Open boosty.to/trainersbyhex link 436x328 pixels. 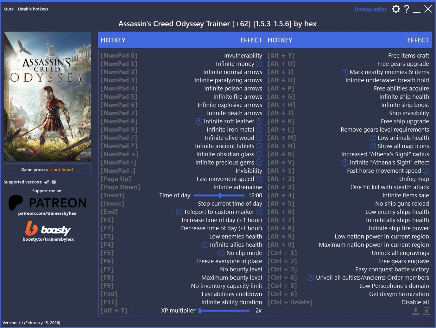tap(48, 239)
